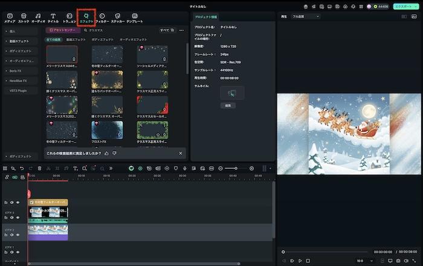Open the すべて filter dropdown
The width and height of the screenshot is (423, 266).
(x=167, y=30)
